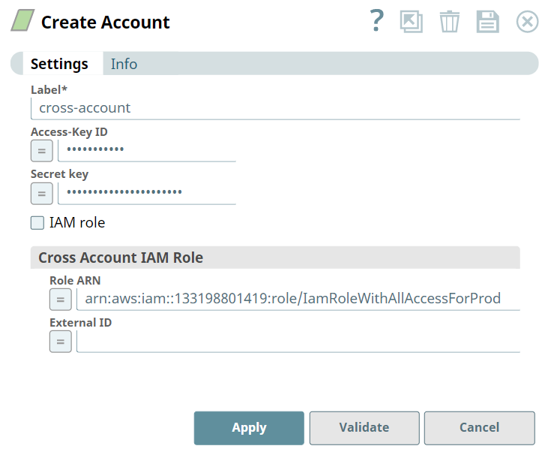Screen dimensions: 548x461
Task: Select the Settings tab
Action: (59, 64)
